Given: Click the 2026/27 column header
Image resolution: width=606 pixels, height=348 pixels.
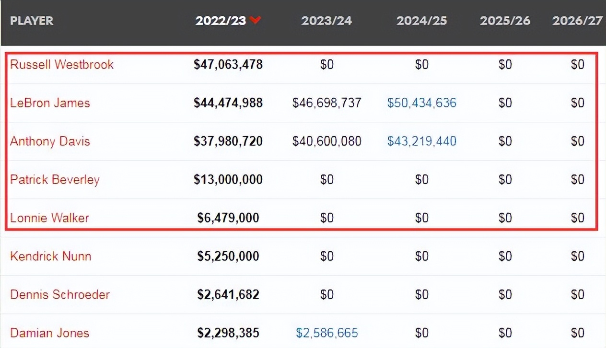Looking at the screenshot, I should click(x=577, y=21).
